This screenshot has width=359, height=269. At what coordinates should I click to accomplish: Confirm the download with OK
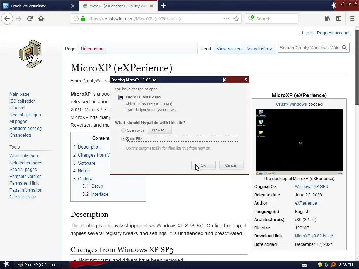tap(203, 165)
